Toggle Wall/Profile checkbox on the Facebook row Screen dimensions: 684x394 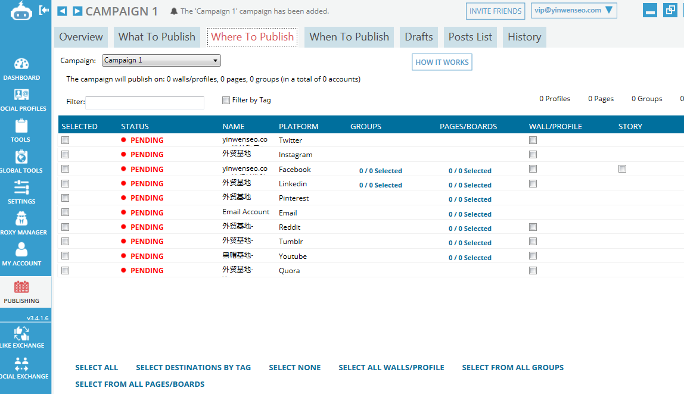coord(533,168)
